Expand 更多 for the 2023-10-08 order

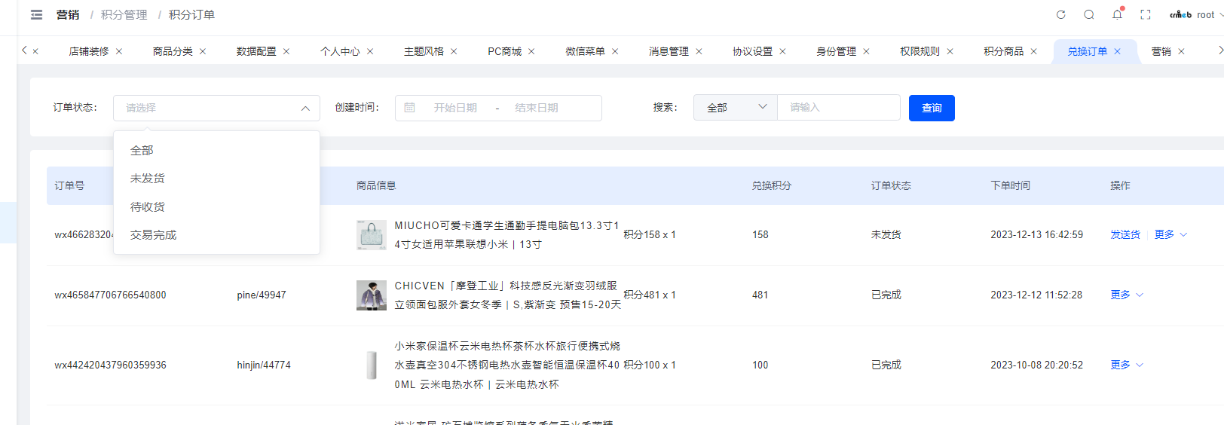coord(1127,365)
